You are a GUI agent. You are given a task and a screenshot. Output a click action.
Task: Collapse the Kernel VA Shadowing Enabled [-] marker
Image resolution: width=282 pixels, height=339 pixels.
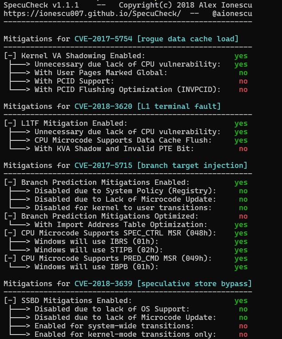10,56
